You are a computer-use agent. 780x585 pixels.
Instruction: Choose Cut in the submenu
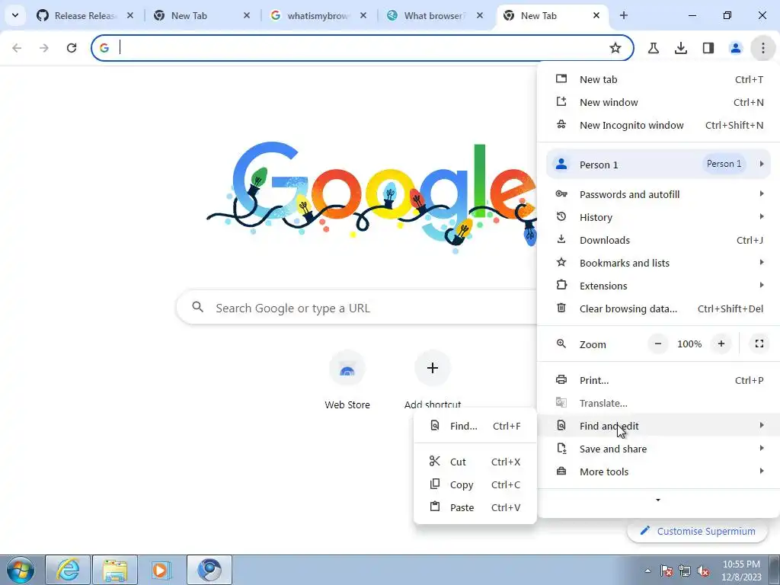tap(475, 462)
